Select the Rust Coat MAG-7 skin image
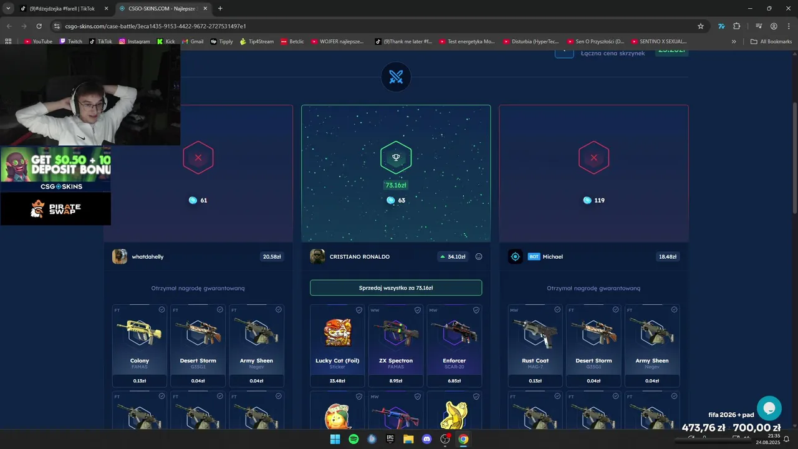Viewport: 798px width, 449px height. (536, 332)
